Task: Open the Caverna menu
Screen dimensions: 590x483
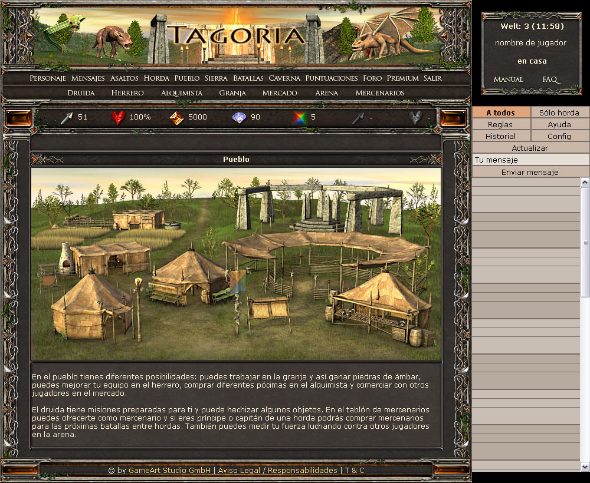Action: (284, 78)
